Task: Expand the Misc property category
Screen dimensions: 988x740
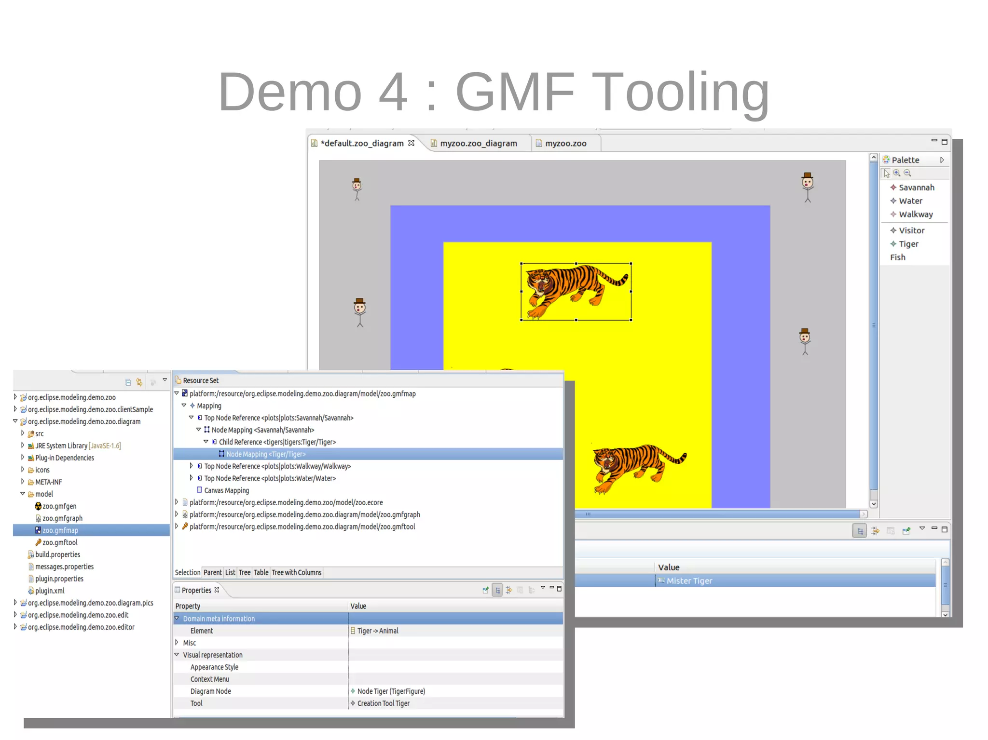Action: coord(177,642)
